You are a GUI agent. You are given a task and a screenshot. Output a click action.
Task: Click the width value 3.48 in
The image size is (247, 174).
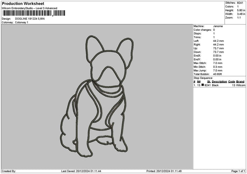click(241, 14)
